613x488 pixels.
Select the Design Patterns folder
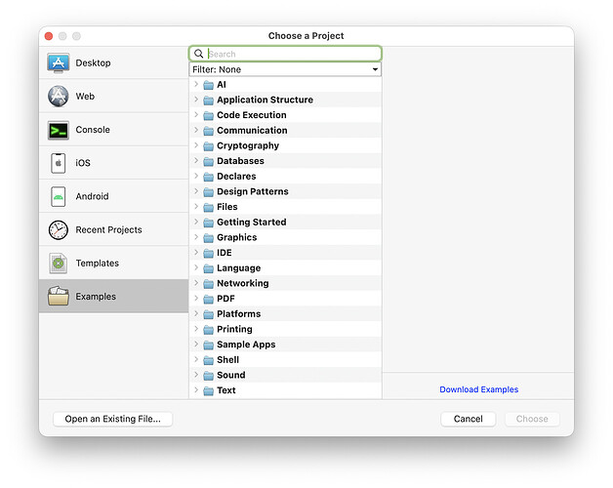(252, 191)
